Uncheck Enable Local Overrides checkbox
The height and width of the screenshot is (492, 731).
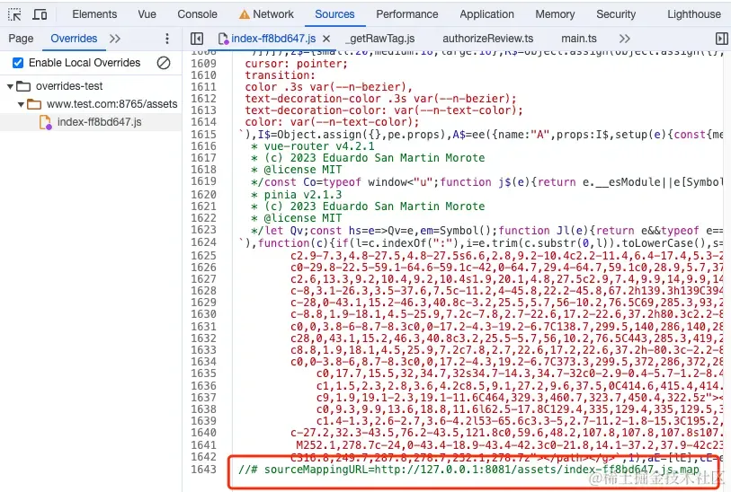tap(18, 63)
